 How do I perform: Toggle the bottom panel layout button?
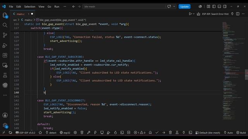pos(219,7)
